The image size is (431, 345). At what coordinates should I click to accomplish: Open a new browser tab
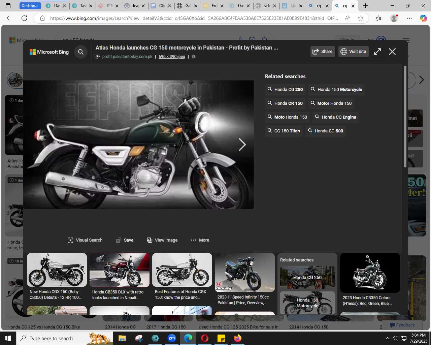tap(365, 6)
